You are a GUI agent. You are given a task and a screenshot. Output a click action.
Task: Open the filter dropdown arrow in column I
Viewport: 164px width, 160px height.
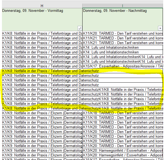(x=160, y=28)
